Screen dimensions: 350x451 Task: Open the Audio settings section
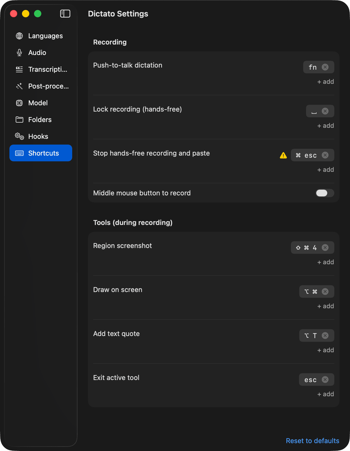(41, 53)
